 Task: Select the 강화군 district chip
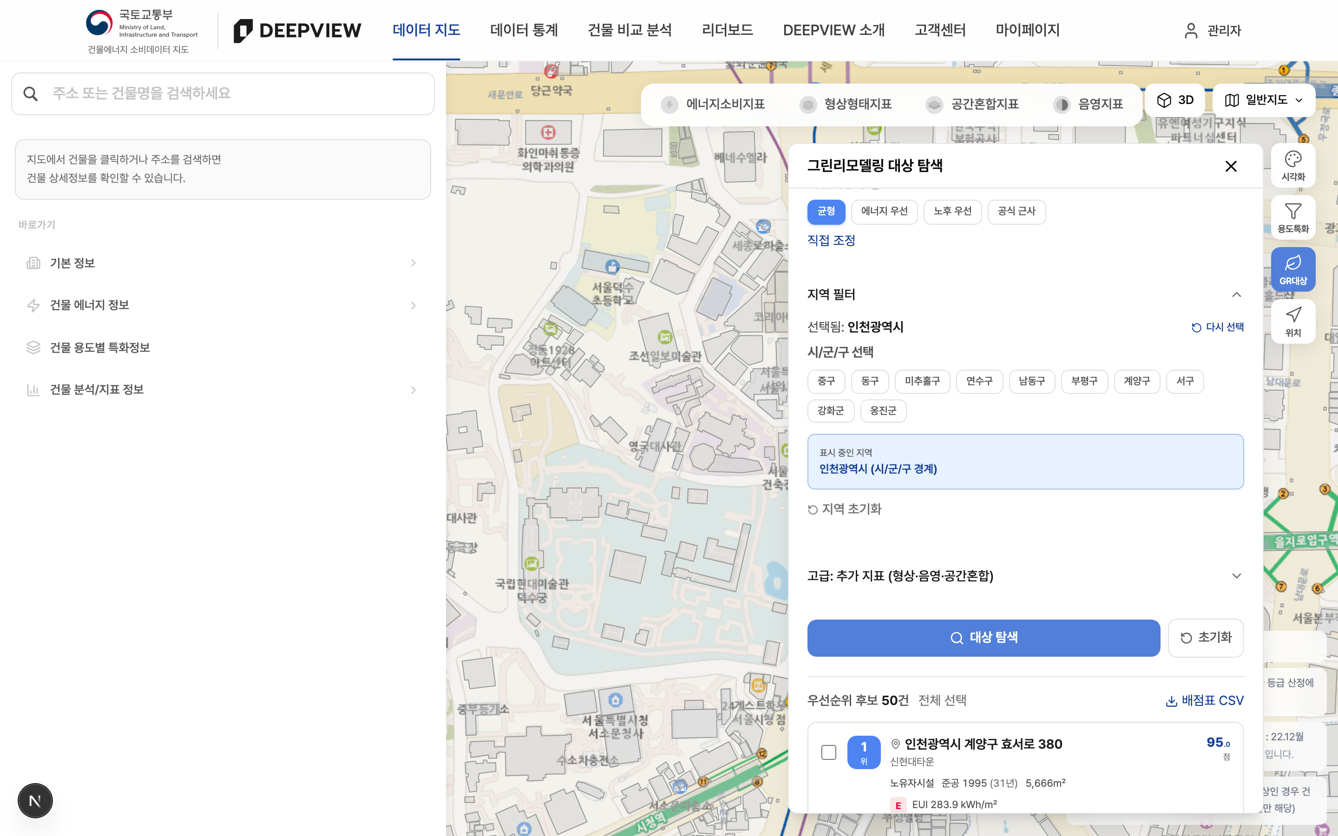[831, 411]
